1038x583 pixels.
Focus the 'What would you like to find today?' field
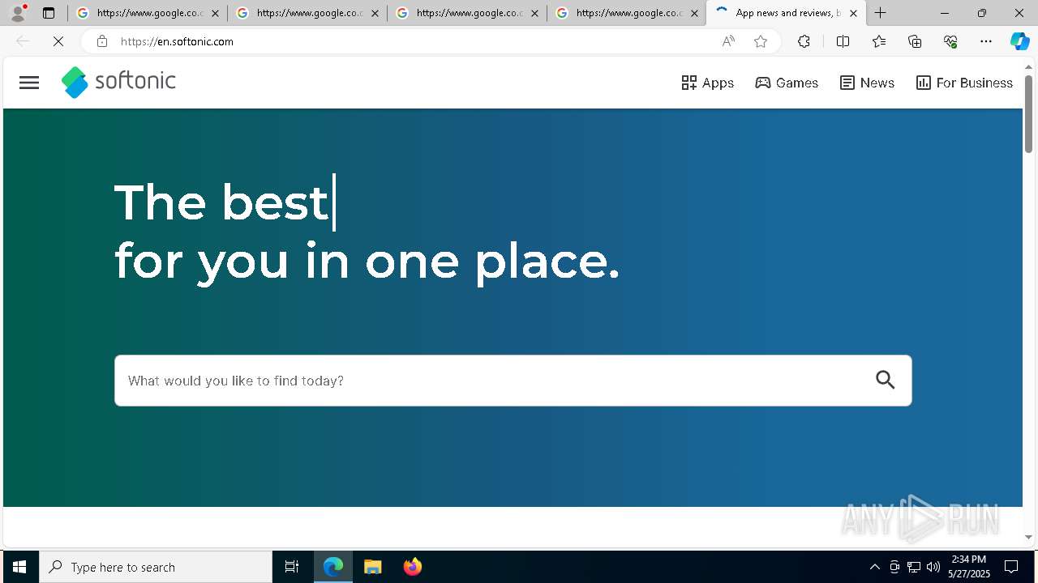[513, 381]
